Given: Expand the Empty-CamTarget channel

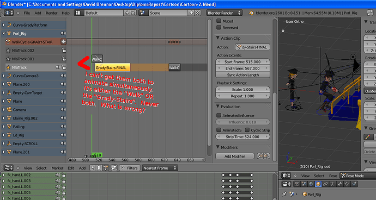Looking at the screenshot, I should pyautogui.click(x=4, y=93).
